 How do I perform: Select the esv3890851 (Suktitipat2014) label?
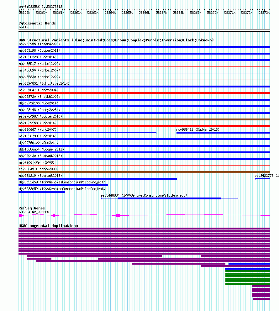point(44,83)
